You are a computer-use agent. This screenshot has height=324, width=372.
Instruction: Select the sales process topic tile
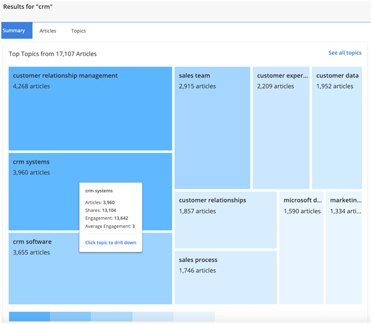[226, 277]
